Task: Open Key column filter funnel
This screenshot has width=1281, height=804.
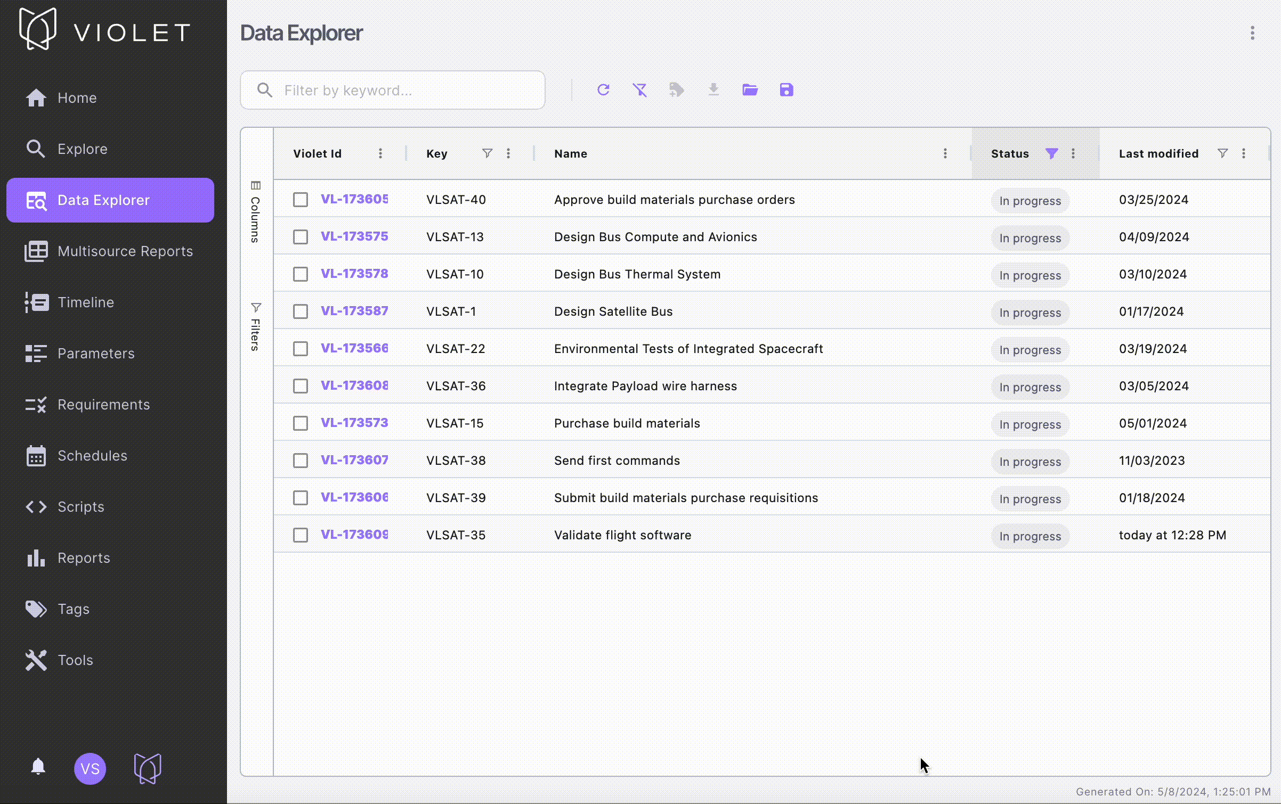Action: [487, 153]
